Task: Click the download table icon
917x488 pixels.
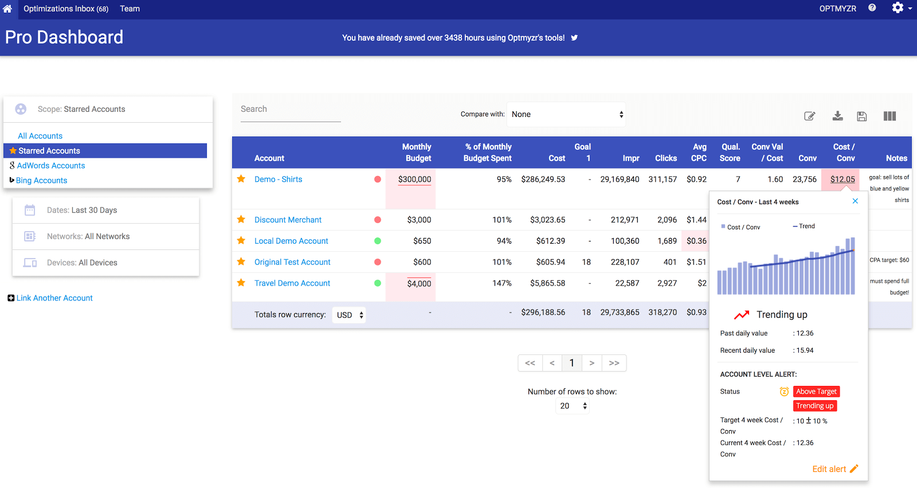Action: 837,116
